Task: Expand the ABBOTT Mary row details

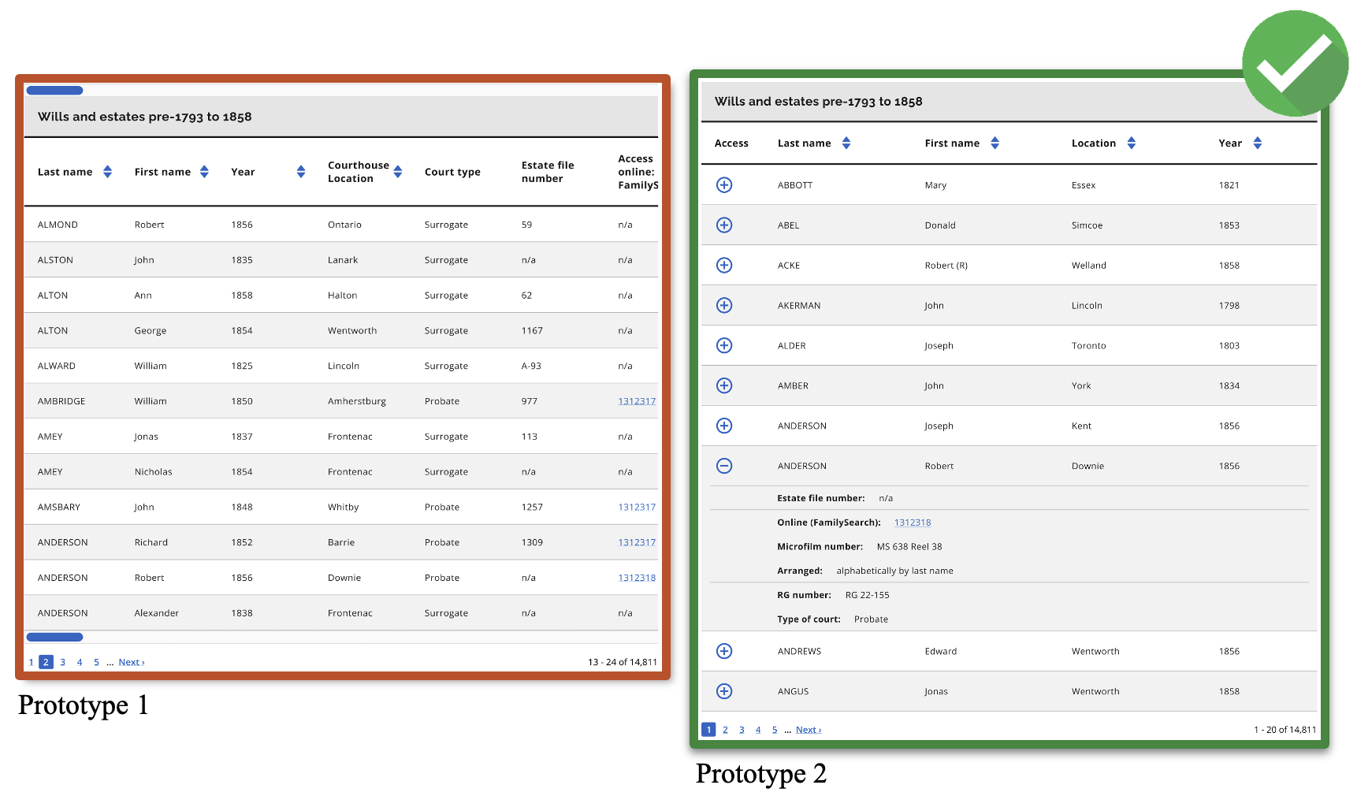Action: [724, 184]
